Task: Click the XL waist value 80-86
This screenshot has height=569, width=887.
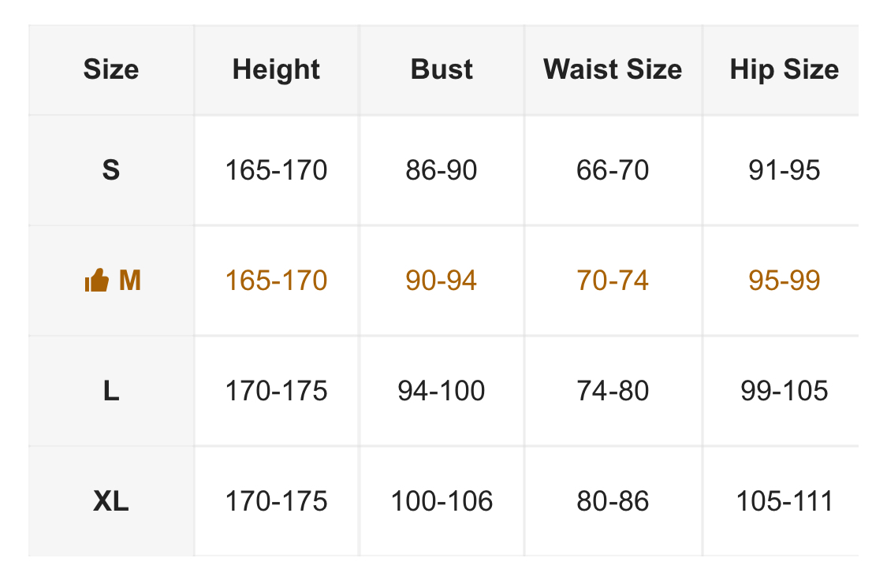Action: tap(613, 501)
